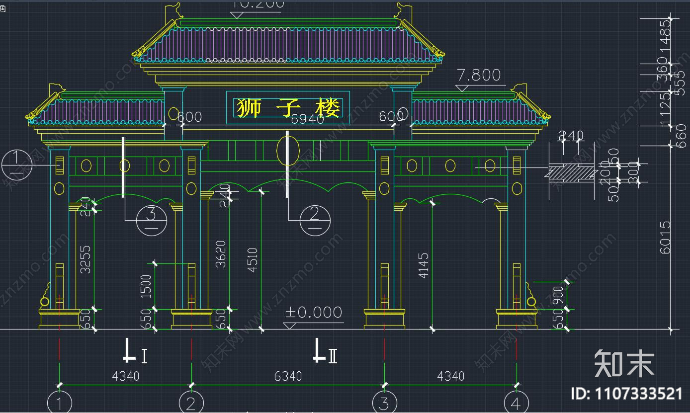
Task: Click section cut mark labeled I
Action: 135,350
